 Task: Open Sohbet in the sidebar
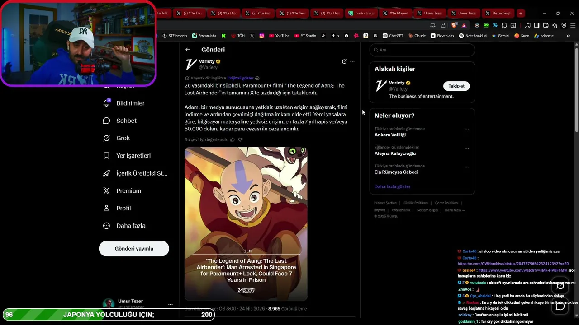[120, 121]
